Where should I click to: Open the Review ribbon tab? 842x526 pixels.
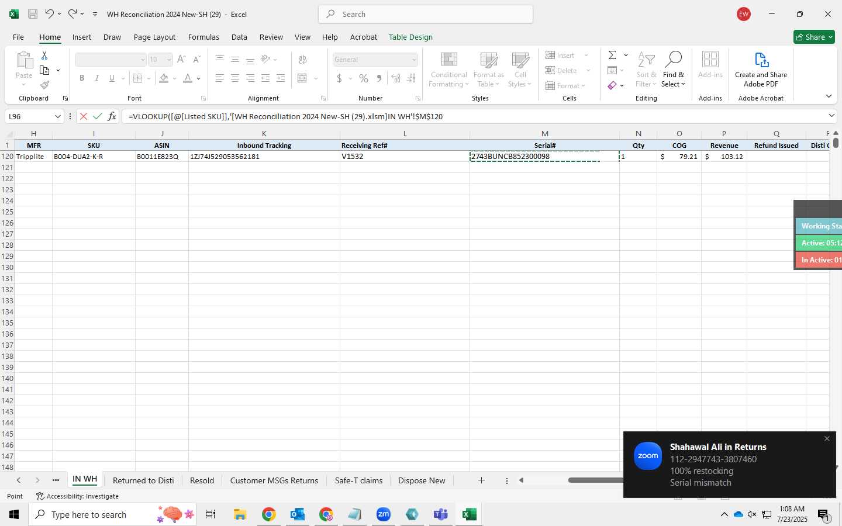pyautogui.click(x=271, y=37)
